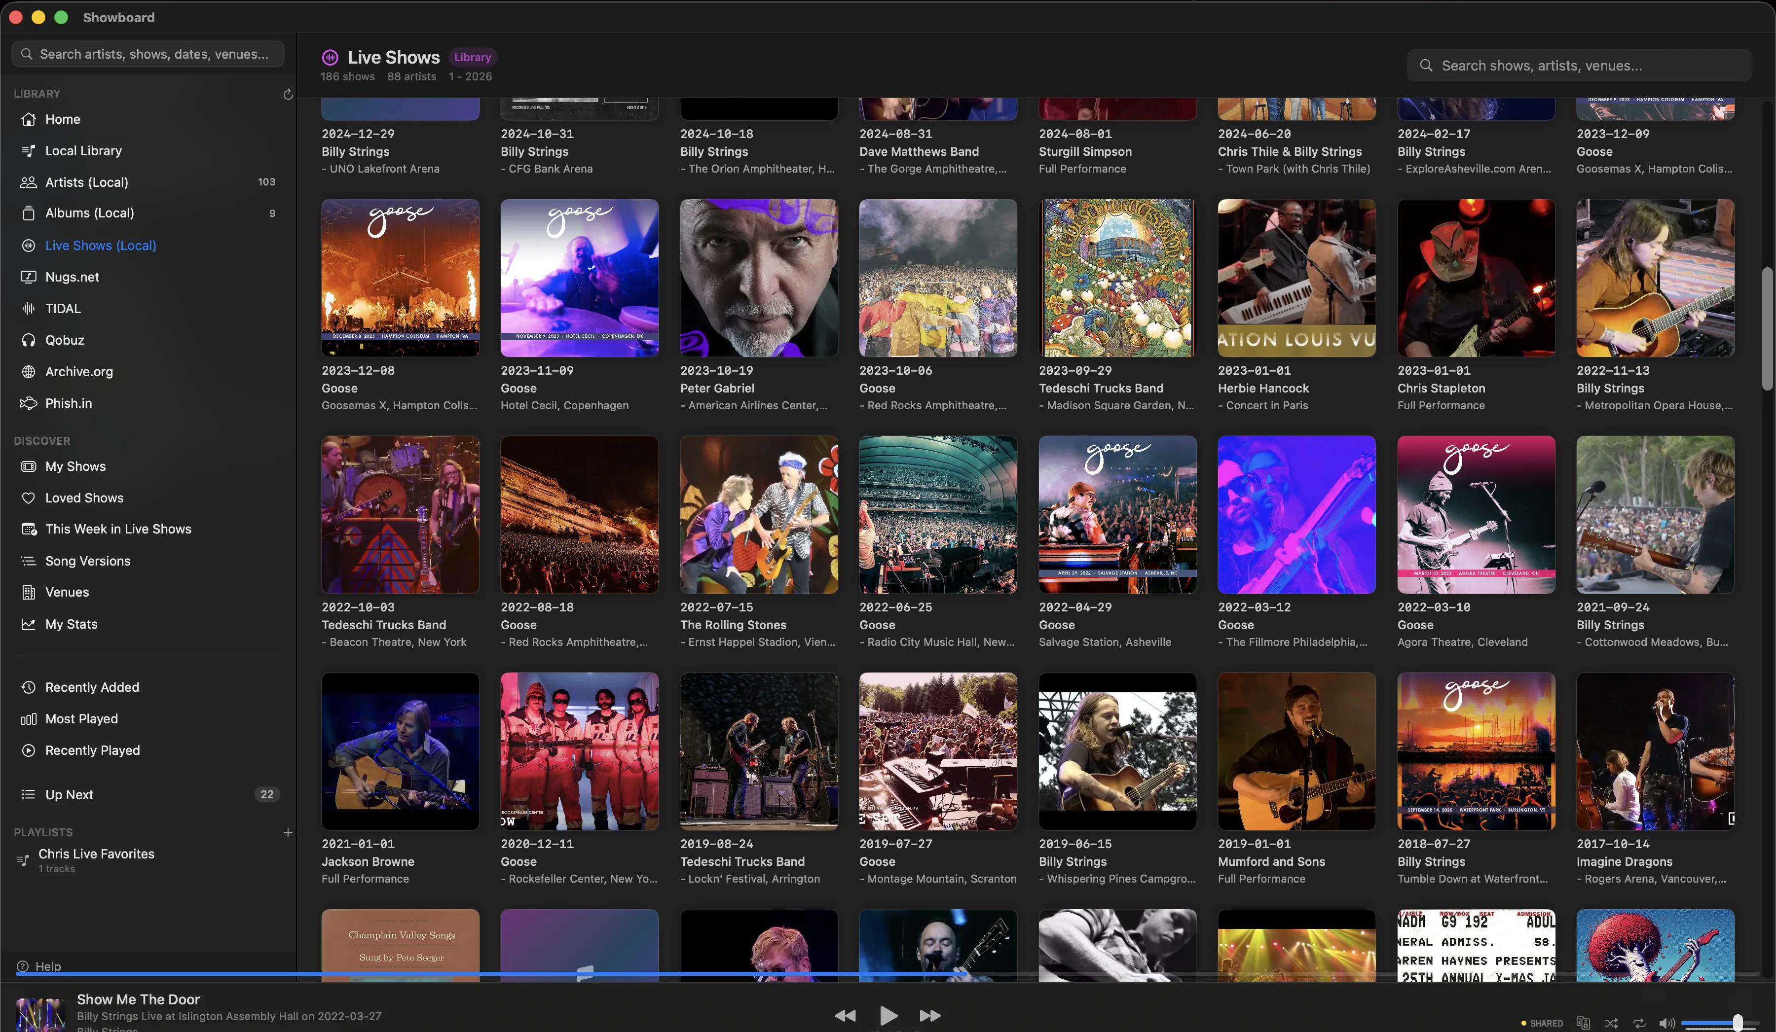The height and width of the screenshot is (1032, 1776).
Task: Open the 2023-10-19 Peter Gabriel show
Action: pyautogui.click(x=758, y=278)
